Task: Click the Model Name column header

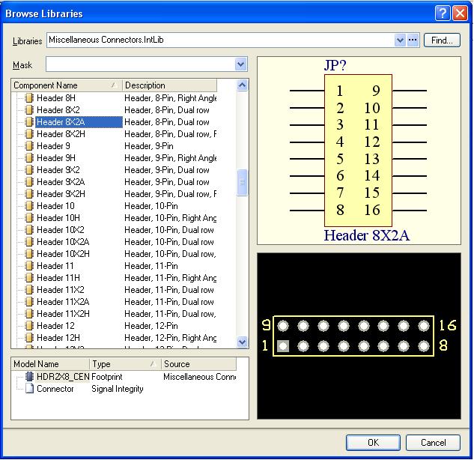Action: pos(50,364)
